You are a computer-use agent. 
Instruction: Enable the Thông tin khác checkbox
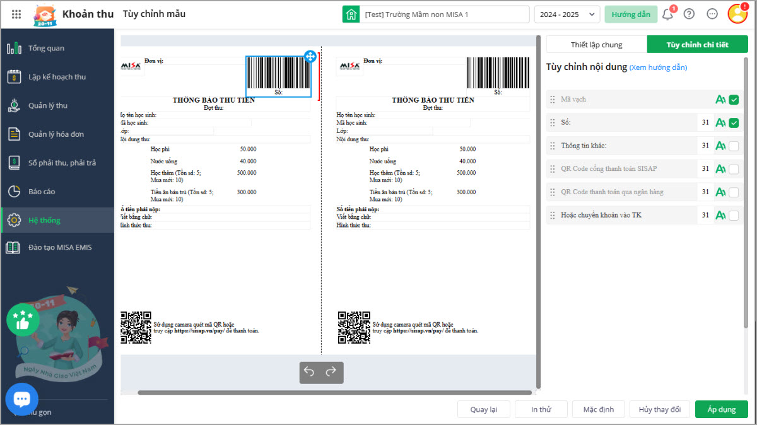tap(734, 146)
